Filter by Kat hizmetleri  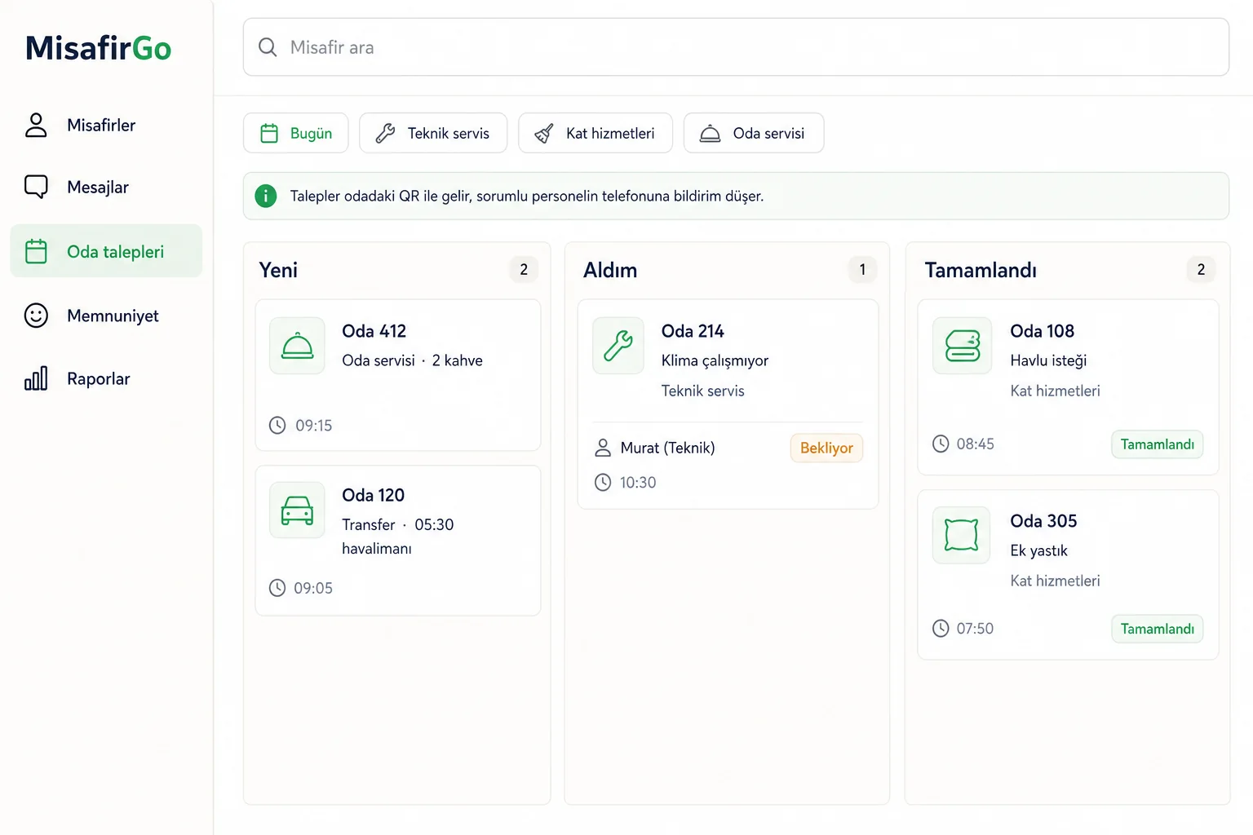(596, 133)
